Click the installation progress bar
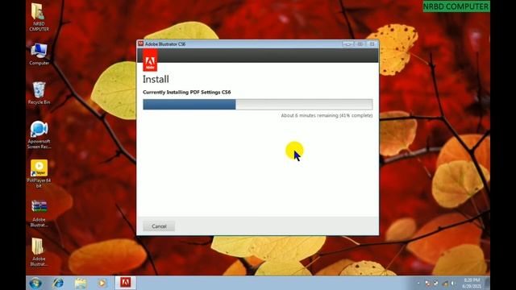516x290 pixels. pyautogui.click(x=258, y=105)
